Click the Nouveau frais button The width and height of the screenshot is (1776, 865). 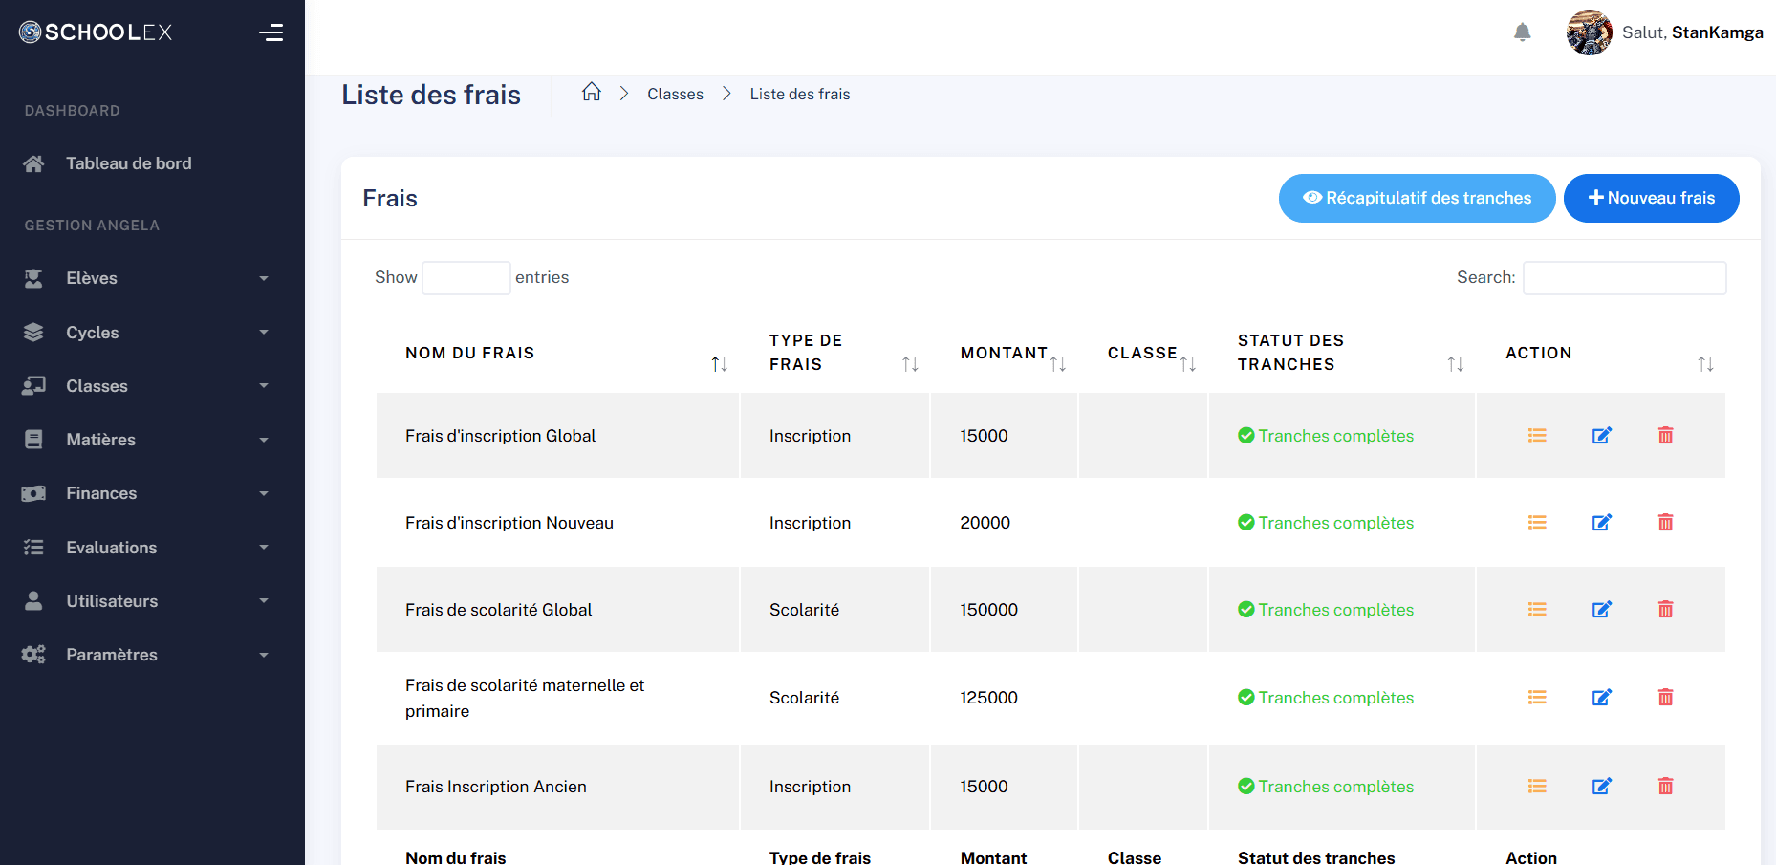coord(1651,198)
